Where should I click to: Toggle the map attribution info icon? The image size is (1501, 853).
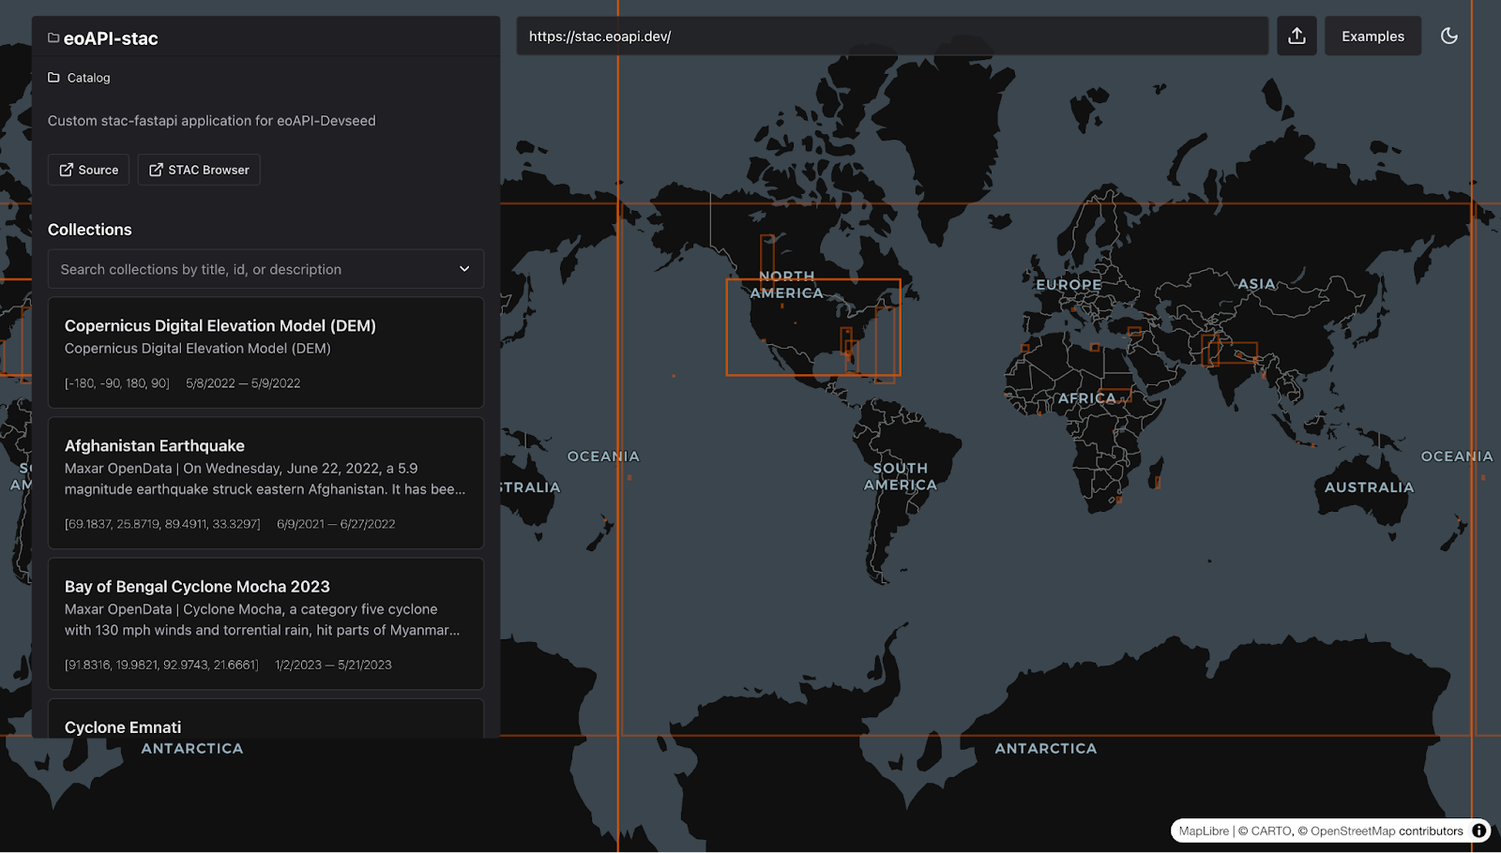(x=1478, y=831)
